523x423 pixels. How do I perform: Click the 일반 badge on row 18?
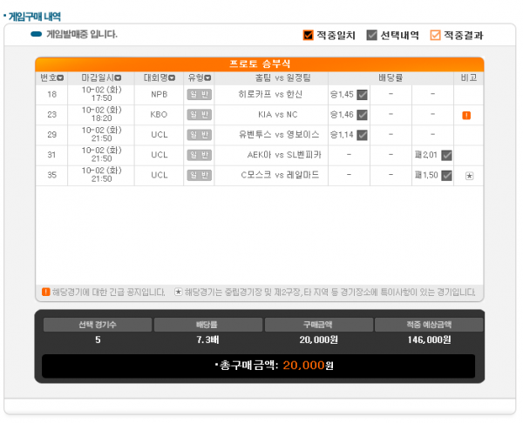(x=199, y=94)
